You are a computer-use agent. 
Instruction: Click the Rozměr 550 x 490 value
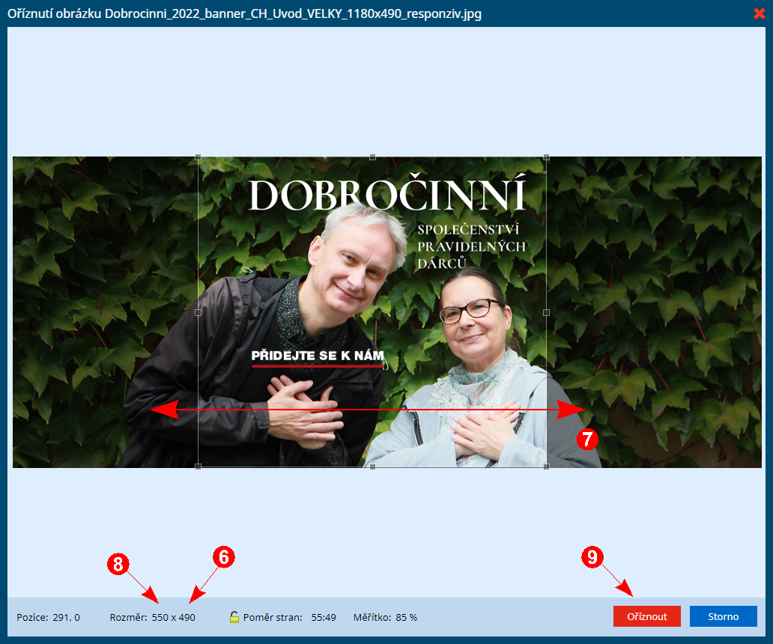(x=174, y=617)
